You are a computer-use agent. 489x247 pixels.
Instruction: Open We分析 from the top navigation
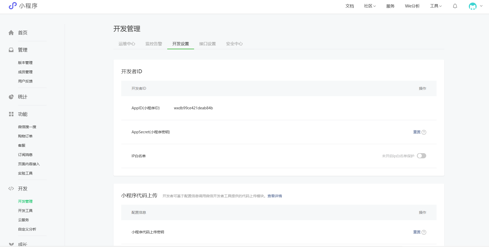pos(412,6)
